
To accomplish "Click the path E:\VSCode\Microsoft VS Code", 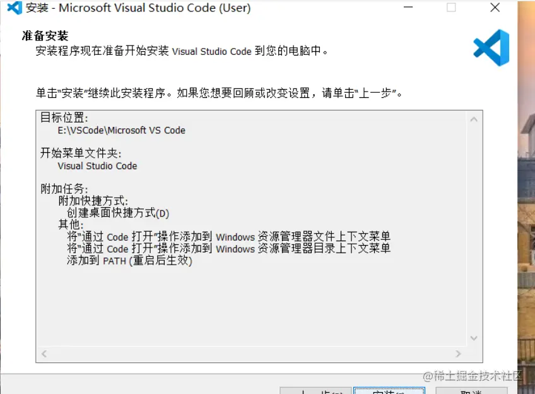I will coord(122,131).
